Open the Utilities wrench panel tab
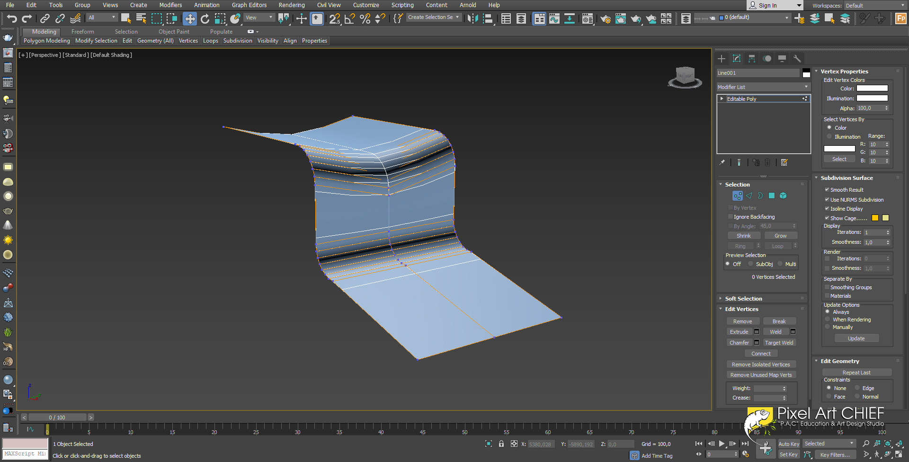This screenshot has width=909, height=462. coord(797,59)
